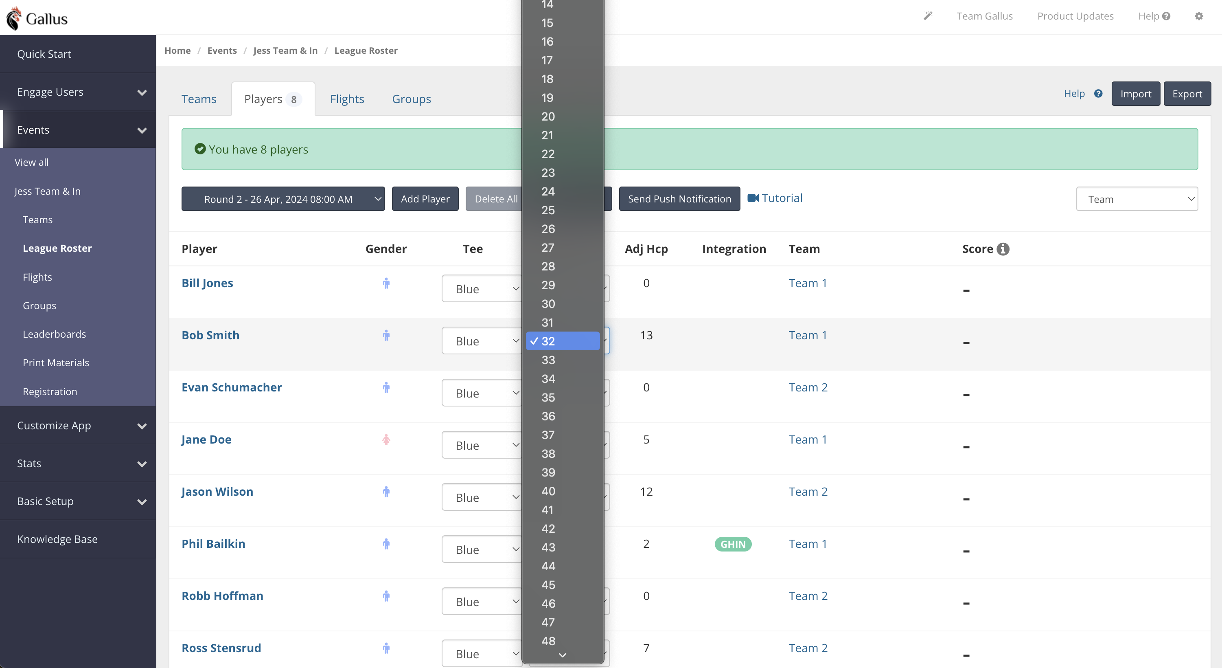Screen dimensions: 1222x668
Task: Click the Add Player button
Action: point(425,199)
